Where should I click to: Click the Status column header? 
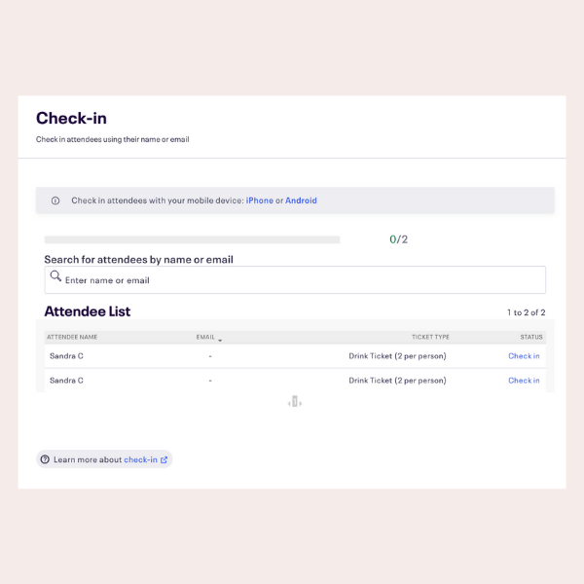click(531, 337)
